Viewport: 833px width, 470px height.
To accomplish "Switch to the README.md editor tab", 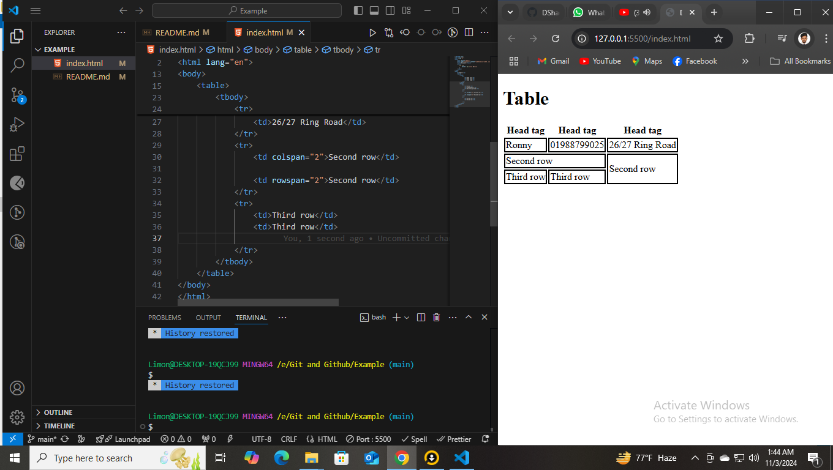I will pyautogui.click(x=176, y=32).
